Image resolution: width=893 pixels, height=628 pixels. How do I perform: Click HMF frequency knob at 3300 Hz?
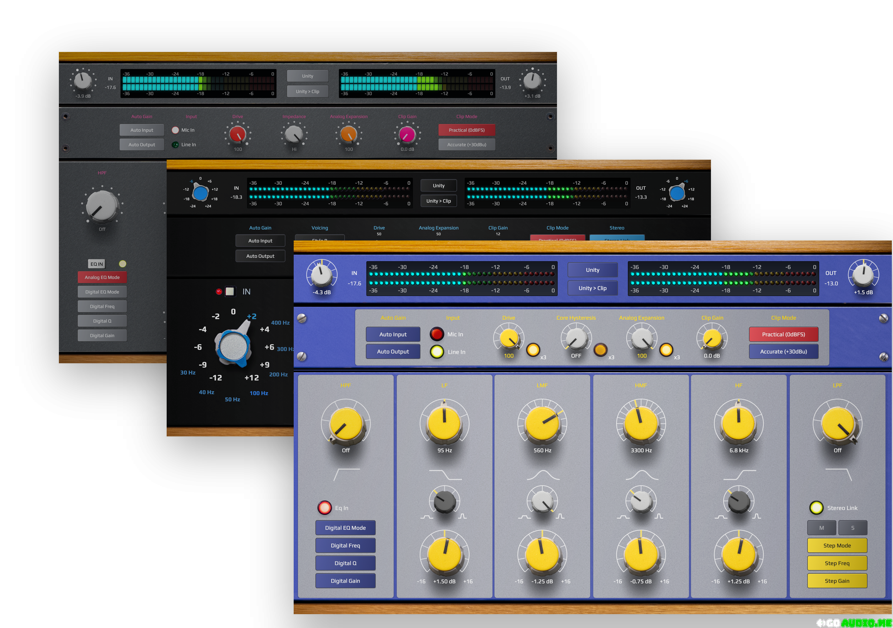click(x=641, y=424)
